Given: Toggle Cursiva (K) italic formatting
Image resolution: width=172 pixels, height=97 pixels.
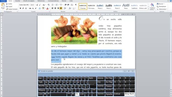Looking at the screenshot, I should [x=23, y=8].
